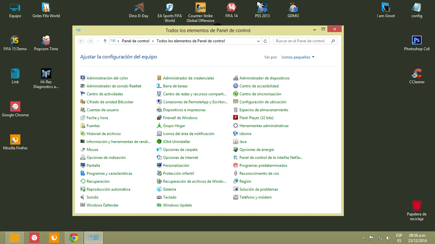Select the Panel de control breadcrumb
This screenshot has width=435, height=244.
136,41
